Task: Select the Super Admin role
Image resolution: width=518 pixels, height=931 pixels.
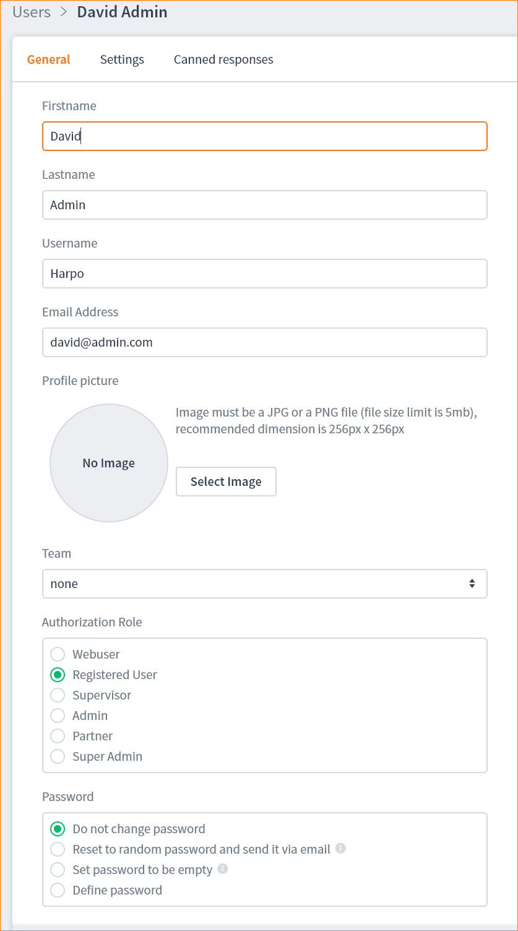Action: (58, 756)
